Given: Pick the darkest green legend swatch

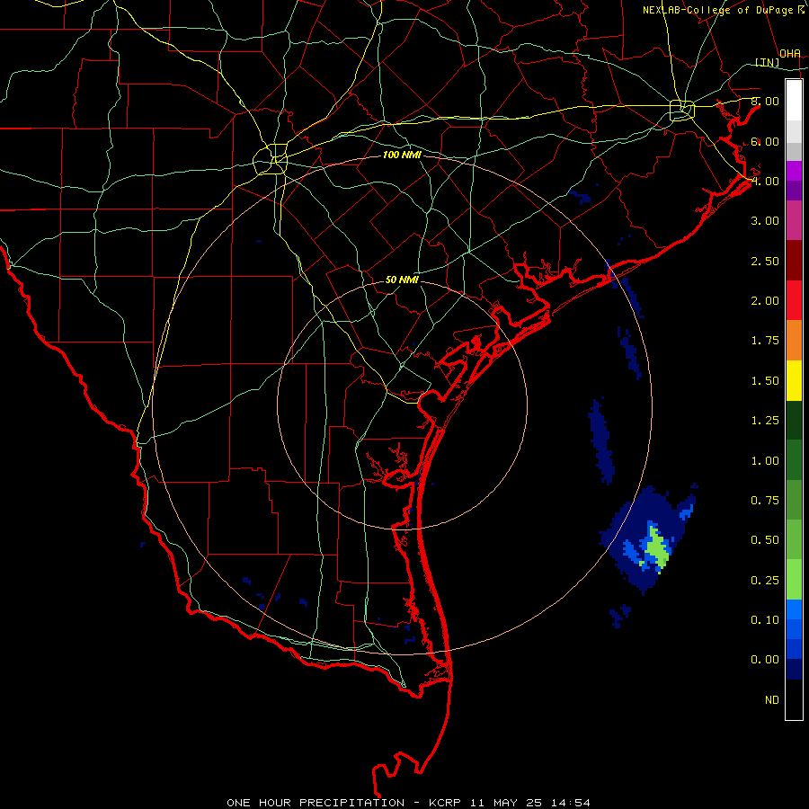Looking at the screenshot, I should point(794,420).
